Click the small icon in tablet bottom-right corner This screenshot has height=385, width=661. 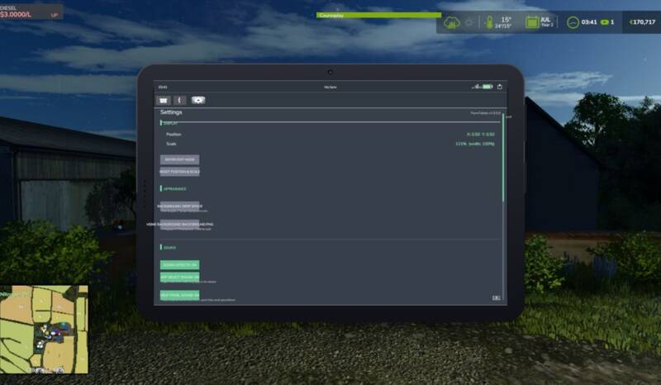pyautogui.click(x=497, y=297)
